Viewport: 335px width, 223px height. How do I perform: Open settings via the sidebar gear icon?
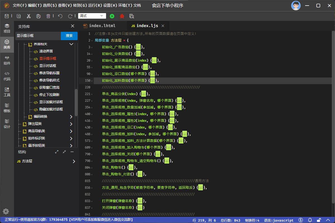(x=6, y=211)
